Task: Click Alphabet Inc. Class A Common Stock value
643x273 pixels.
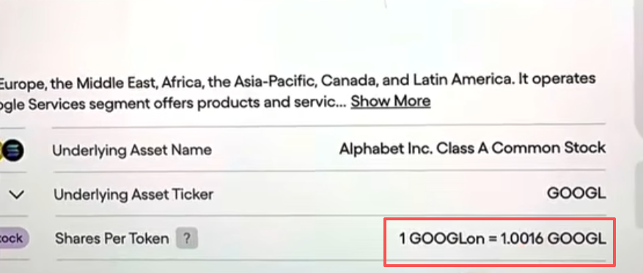Action: coord(472,148)
